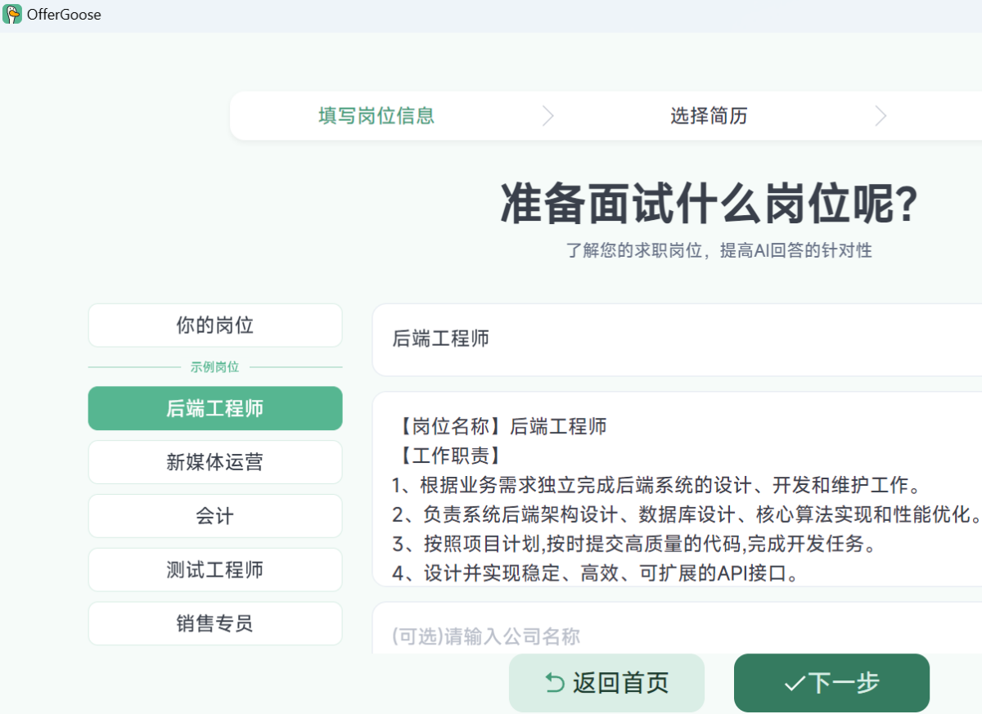Select the 会计 example position
Image resolution: width=982 pixels, height=714 pixels.
(214, 516)
